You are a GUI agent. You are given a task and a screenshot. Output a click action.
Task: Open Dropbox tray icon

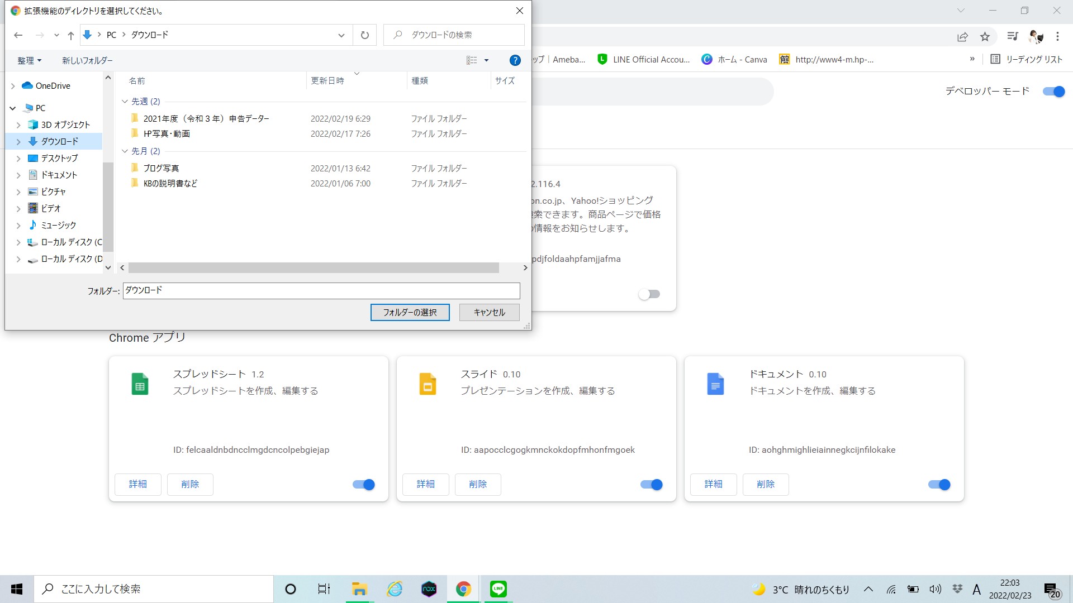pyautogui.click(x=957, y=589)
